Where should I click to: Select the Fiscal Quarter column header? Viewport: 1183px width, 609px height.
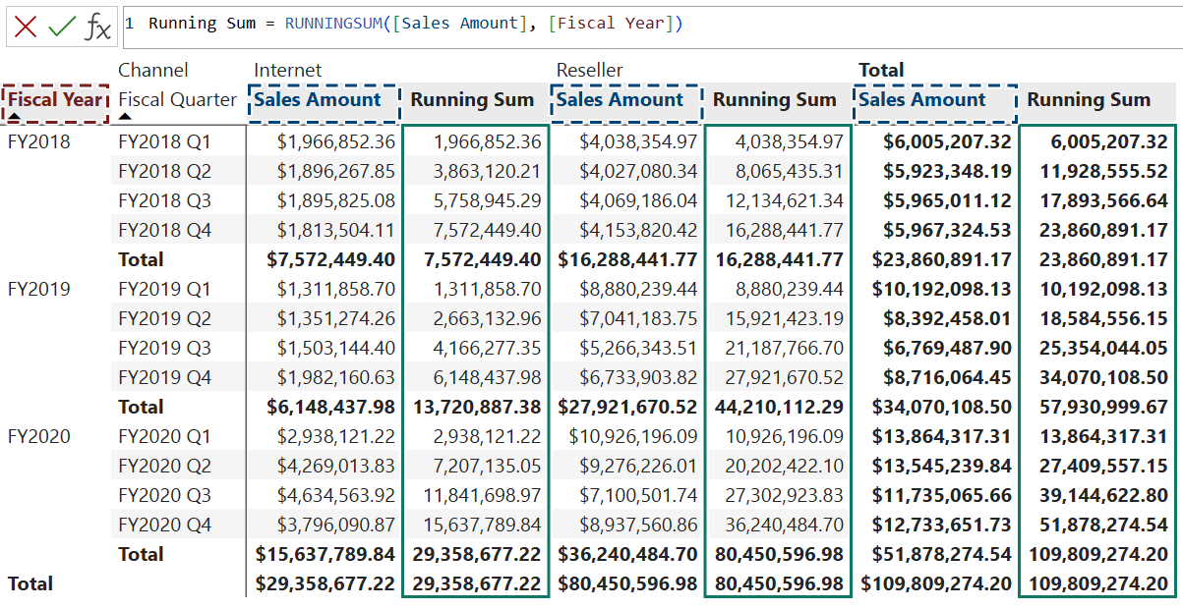[177, 99]
